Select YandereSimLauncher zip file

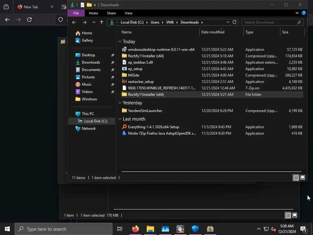click(x=142, y=111)
